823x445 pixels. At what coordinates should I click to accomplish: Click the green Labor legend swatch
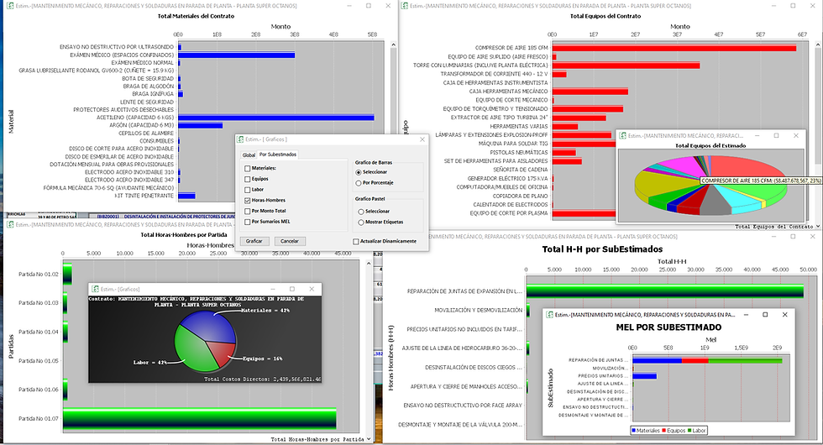pyautogui.click(x=689, y=430)
